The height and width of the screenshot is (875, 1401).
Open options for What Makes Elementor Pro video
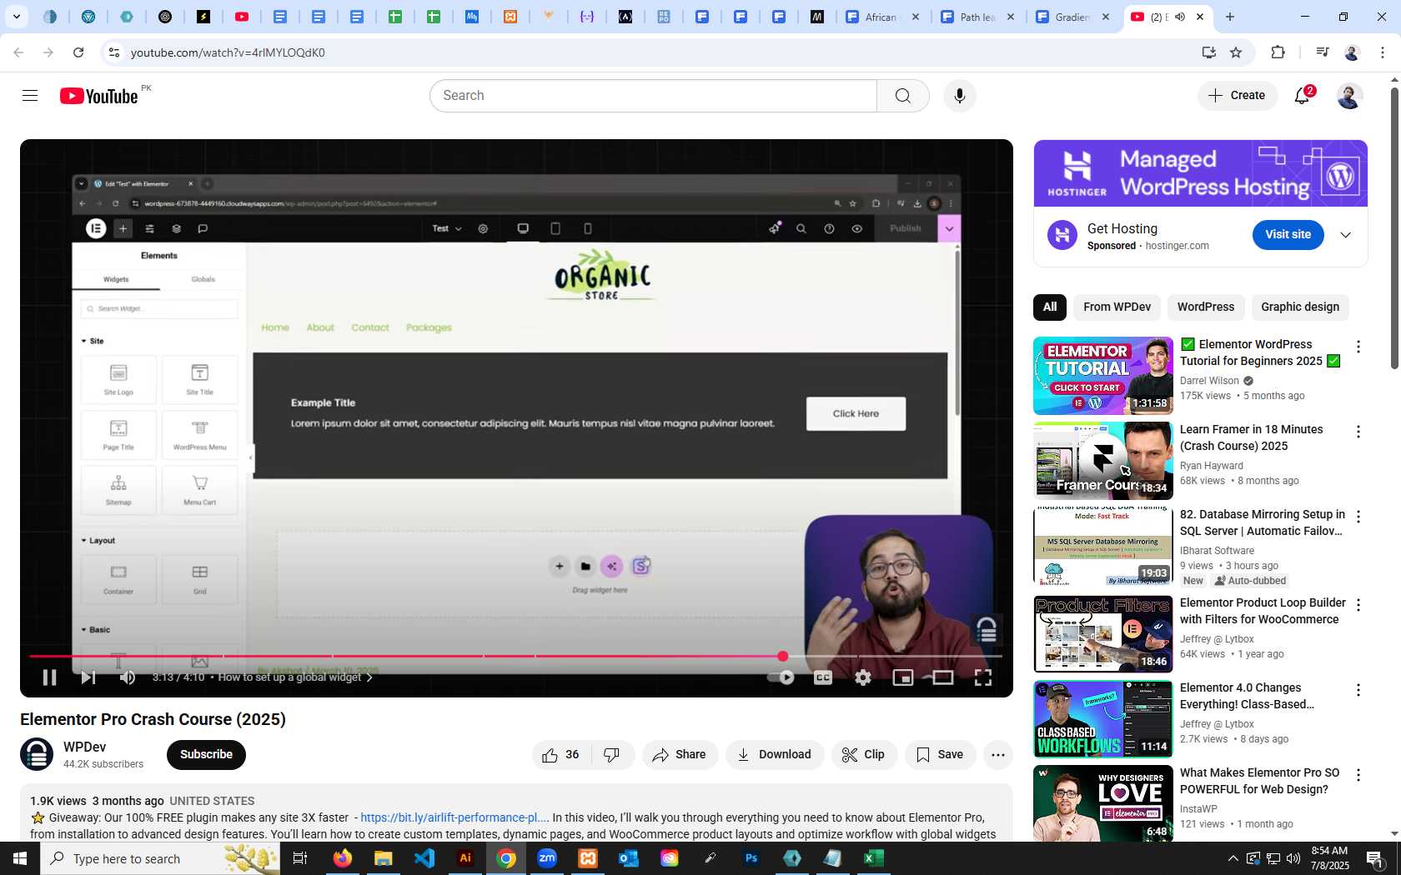[1358, 775]
